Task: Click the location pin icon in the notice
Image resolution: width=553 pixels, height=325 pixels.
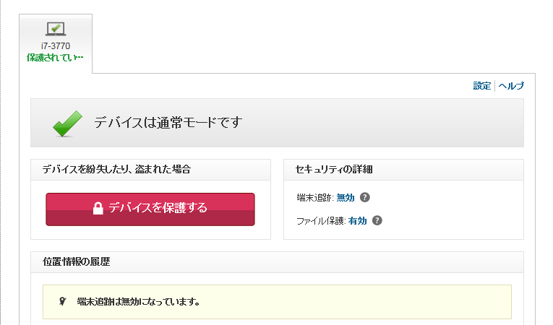Action: [62, 301]
